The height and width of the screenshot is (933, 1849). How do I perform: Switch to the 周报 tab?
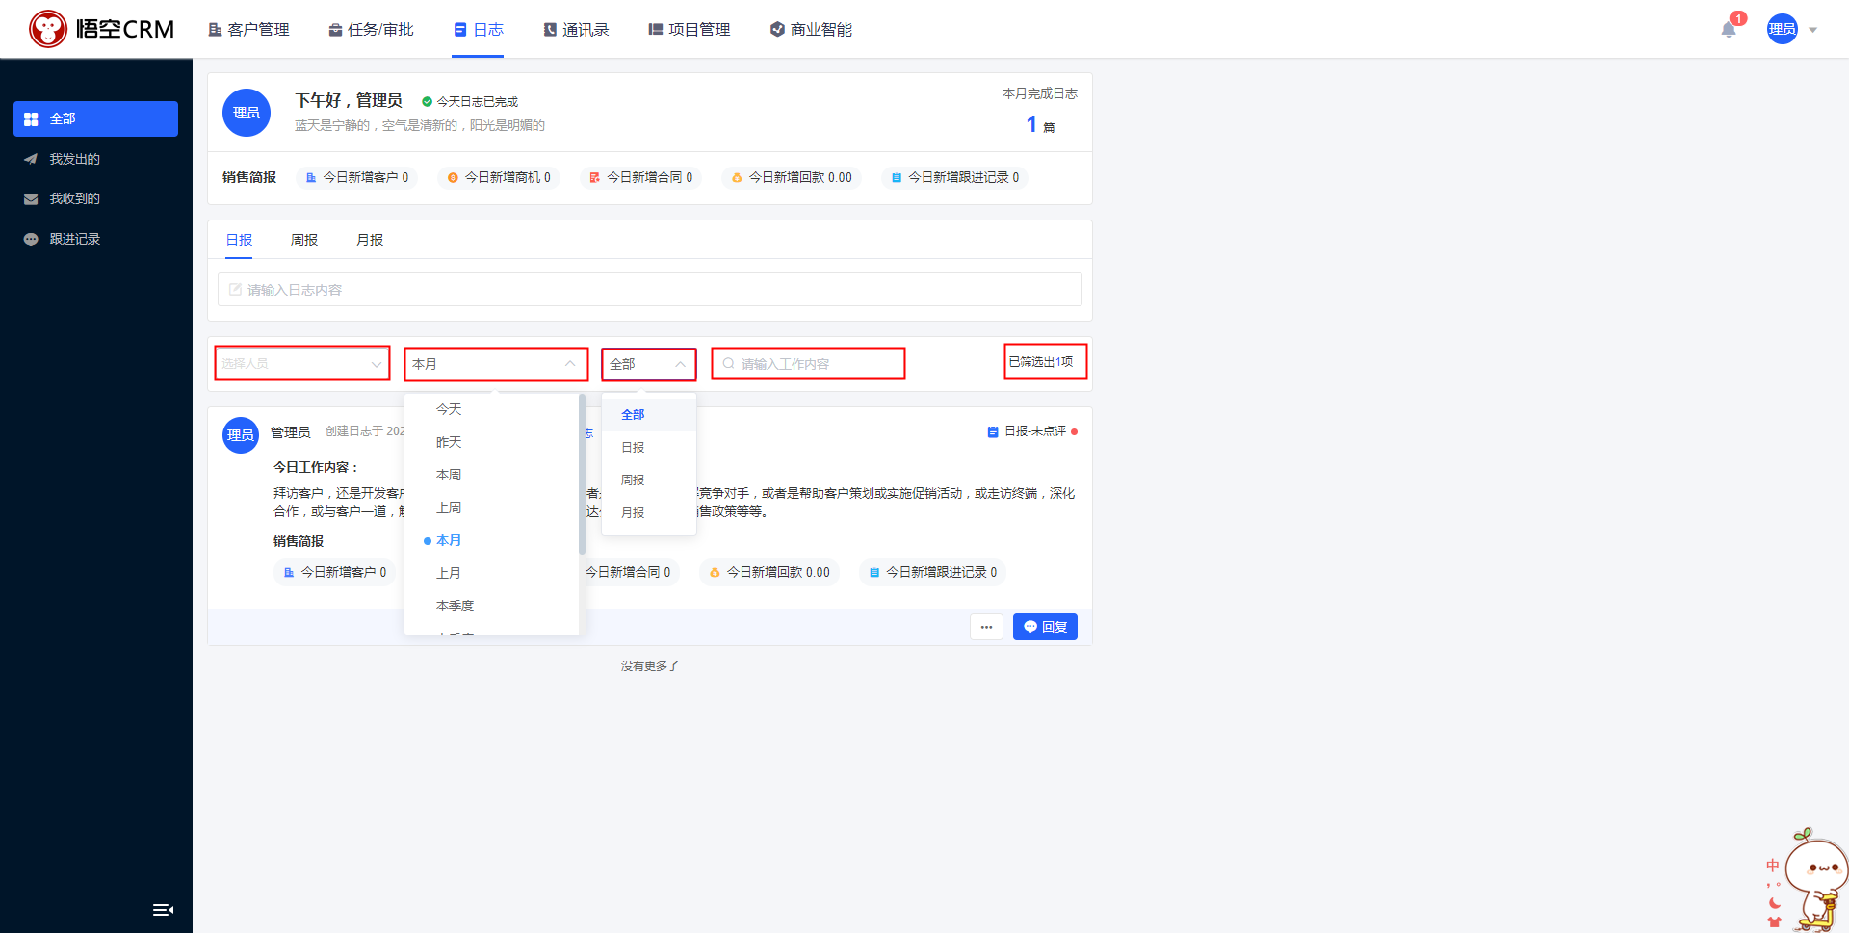pos(304,240)
